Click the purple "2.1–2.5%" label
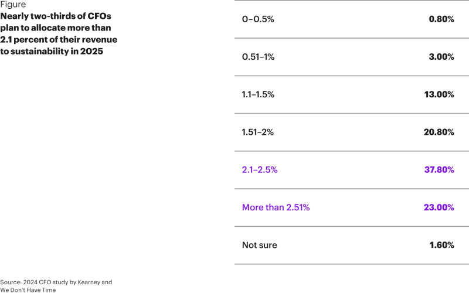469x293 pixels. [x=260, y=170]
